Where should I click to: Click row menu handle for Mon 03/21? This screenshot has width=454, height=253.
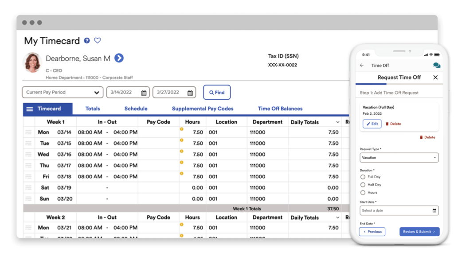click(28, 228)
